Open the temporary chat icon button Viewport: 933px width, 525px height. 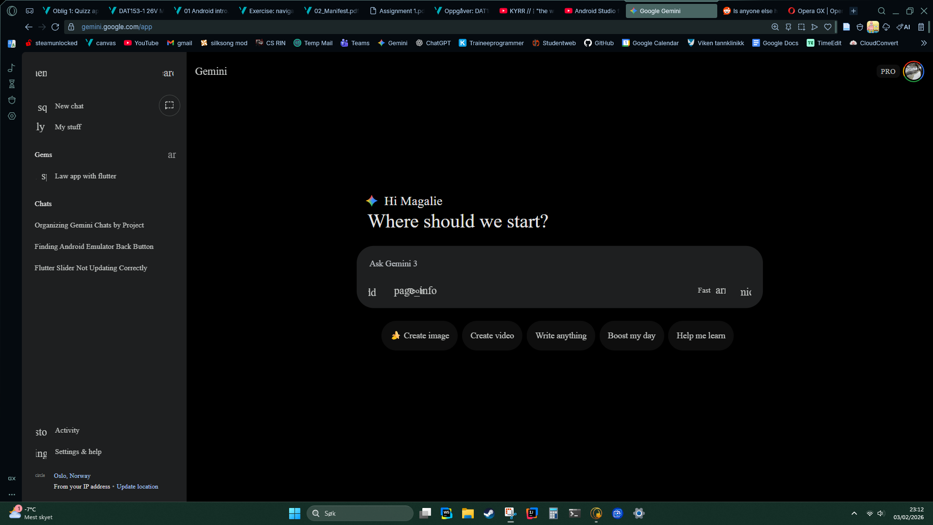click(x=169, y=105)
